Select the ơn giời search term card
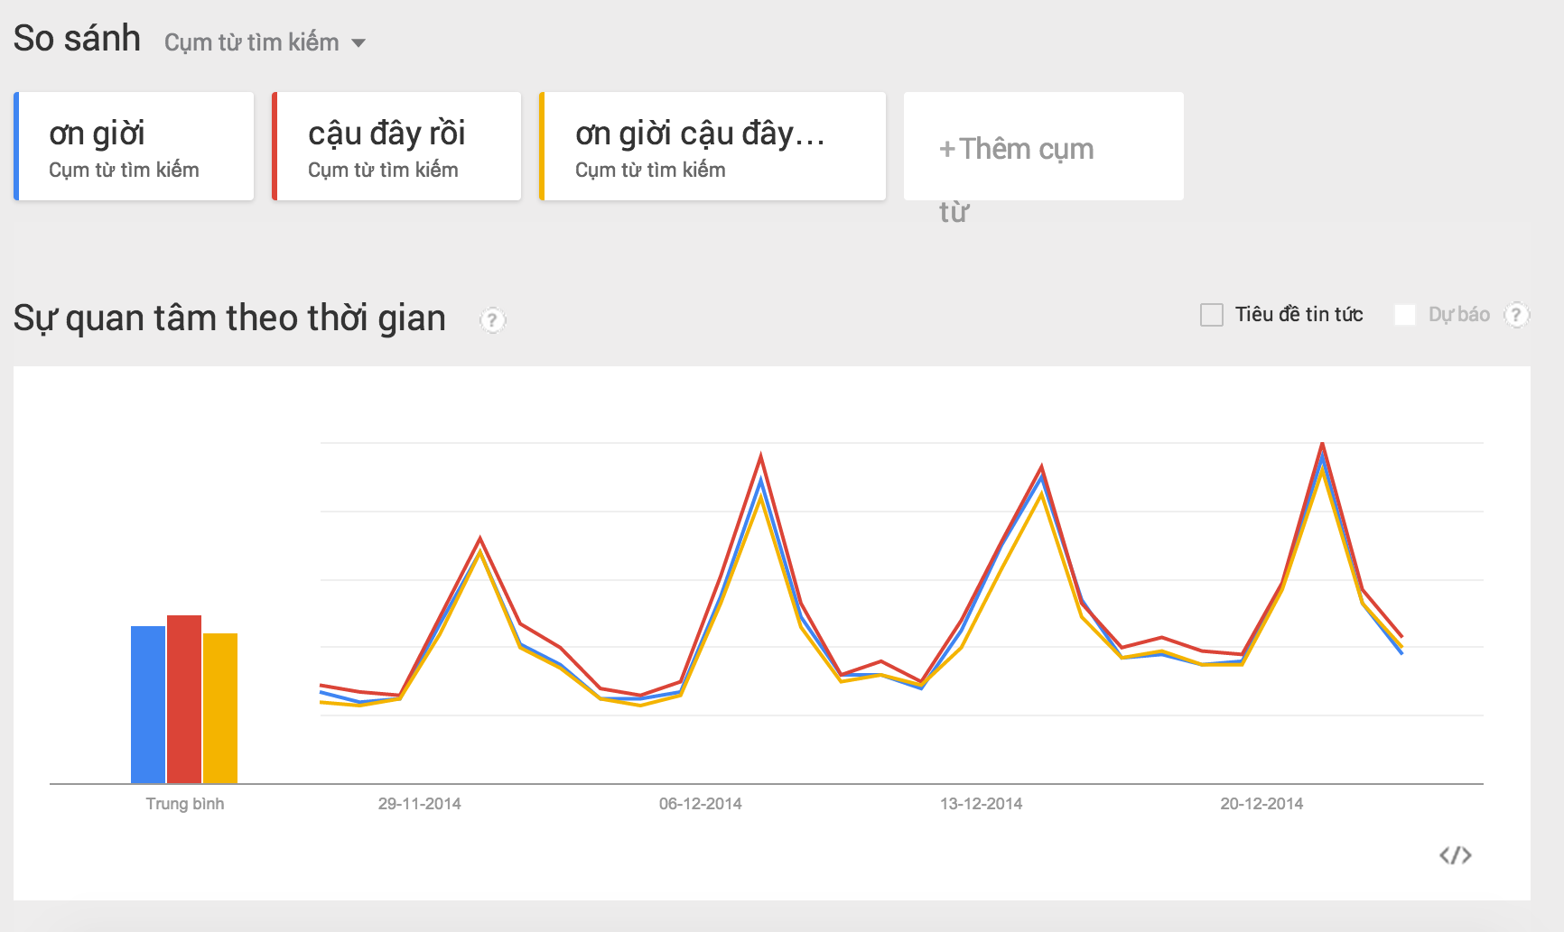 (134, 146)
